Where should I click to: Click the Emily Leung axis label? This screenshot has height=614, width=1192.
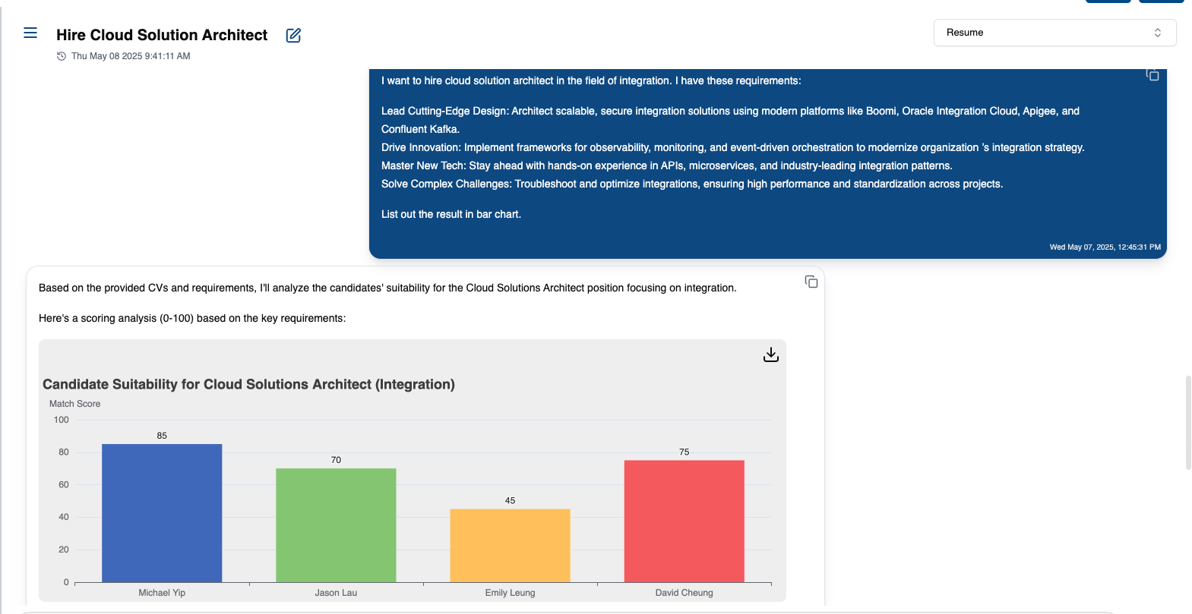point(510,593)
